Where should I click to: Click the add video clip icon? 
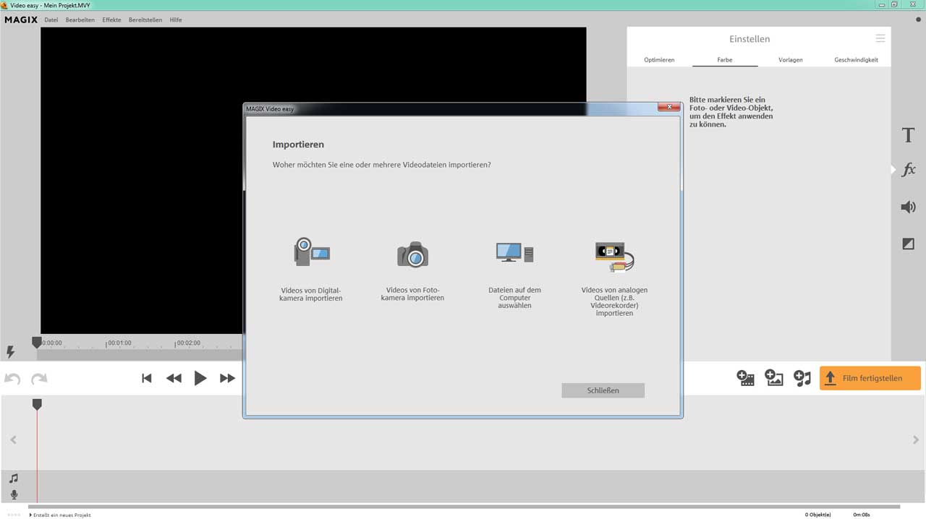pos(745,378)
